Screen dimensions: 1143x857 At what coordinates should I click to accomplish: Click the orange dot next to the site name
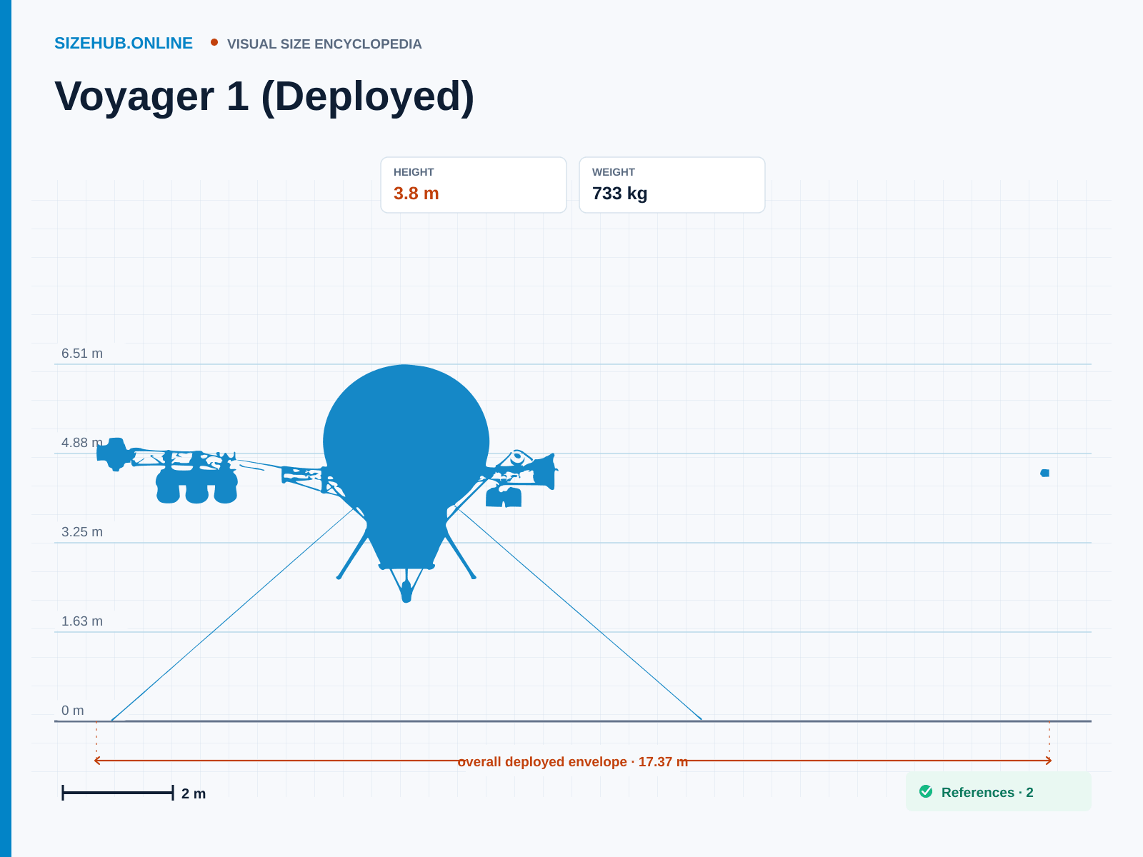pos(214,43)
